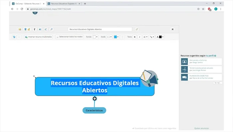Click the pin icon in the toolbar
The image size is (233, 132).
click(35, 29)
